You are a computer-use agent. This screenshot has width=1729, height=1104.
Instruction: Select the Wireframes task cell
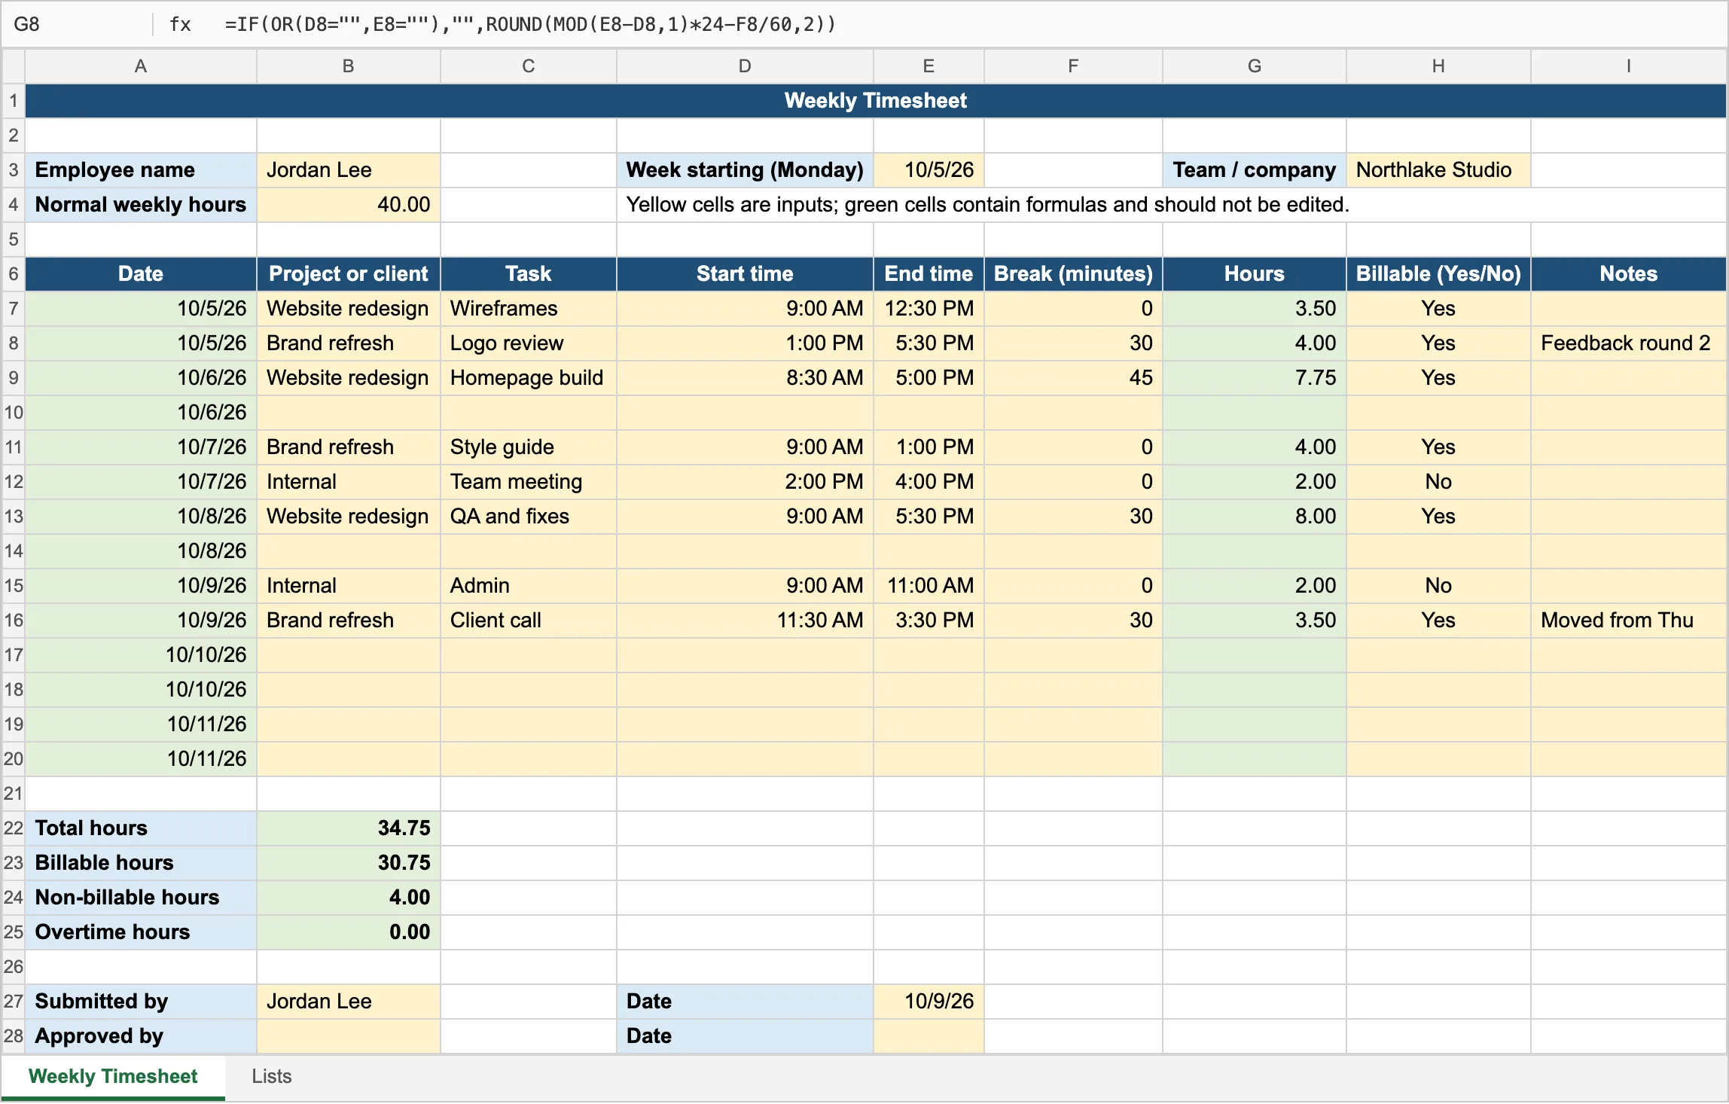click(528, 309)
